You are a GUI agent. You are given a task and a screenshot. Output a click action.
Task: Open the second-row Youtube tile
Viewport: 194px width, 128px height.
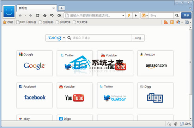pos(75,95)
